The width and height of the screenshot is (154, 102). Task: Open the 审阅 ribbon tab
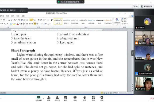[18, 16]
